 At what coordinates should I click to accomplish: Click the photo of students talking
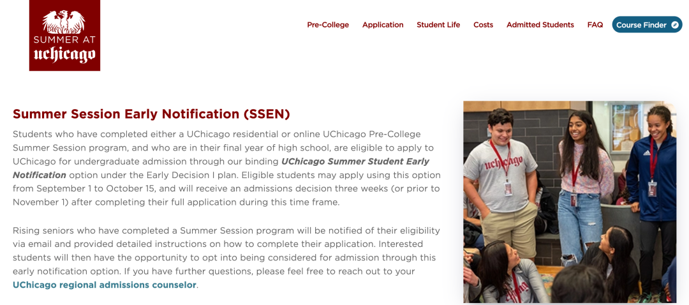point(569,202)
